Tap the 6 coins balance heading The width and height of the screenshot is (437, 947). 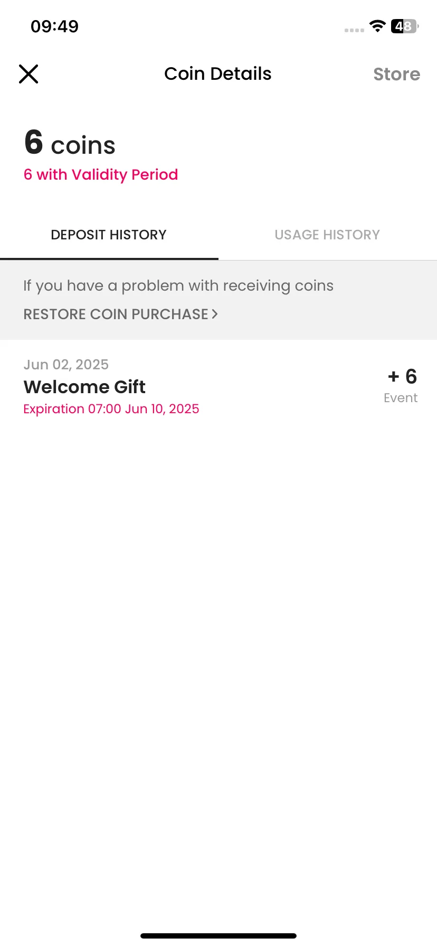[x=70, y=143]
